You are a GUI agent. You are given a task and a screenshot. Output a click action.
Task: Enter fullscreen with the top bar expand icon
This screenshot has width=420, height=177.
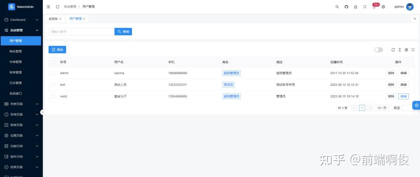pos(364,7)
